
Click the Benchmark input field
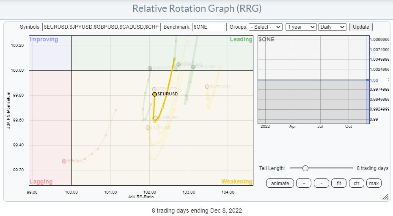pyautogui.click(x=209, y=27)
